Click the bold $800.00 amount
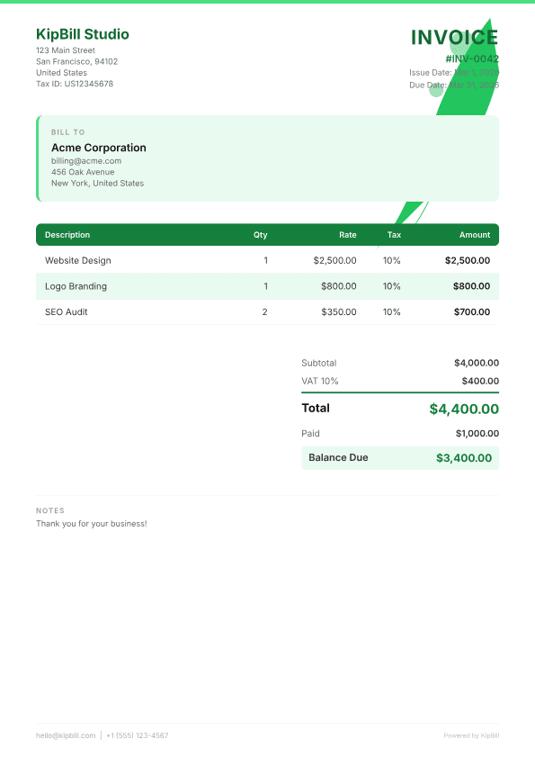Screen dimensions: 535x757 [x=471, y=286]
